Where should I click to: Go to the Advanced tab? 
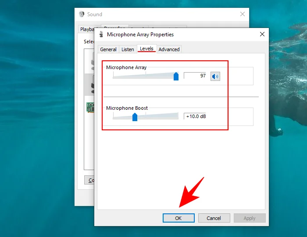(x=169, y=49)
